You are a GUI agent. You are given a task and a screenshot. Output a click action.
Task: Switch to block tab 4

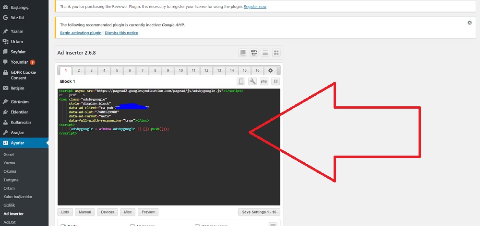click(x=104, y=70)
